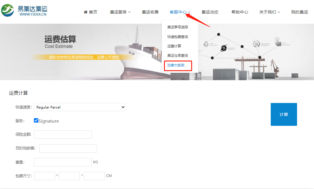The height and width of the screenshot is (189, 314).
Task: Collapse the 客服中心 dropdown menu
Action: pos(180,12)
